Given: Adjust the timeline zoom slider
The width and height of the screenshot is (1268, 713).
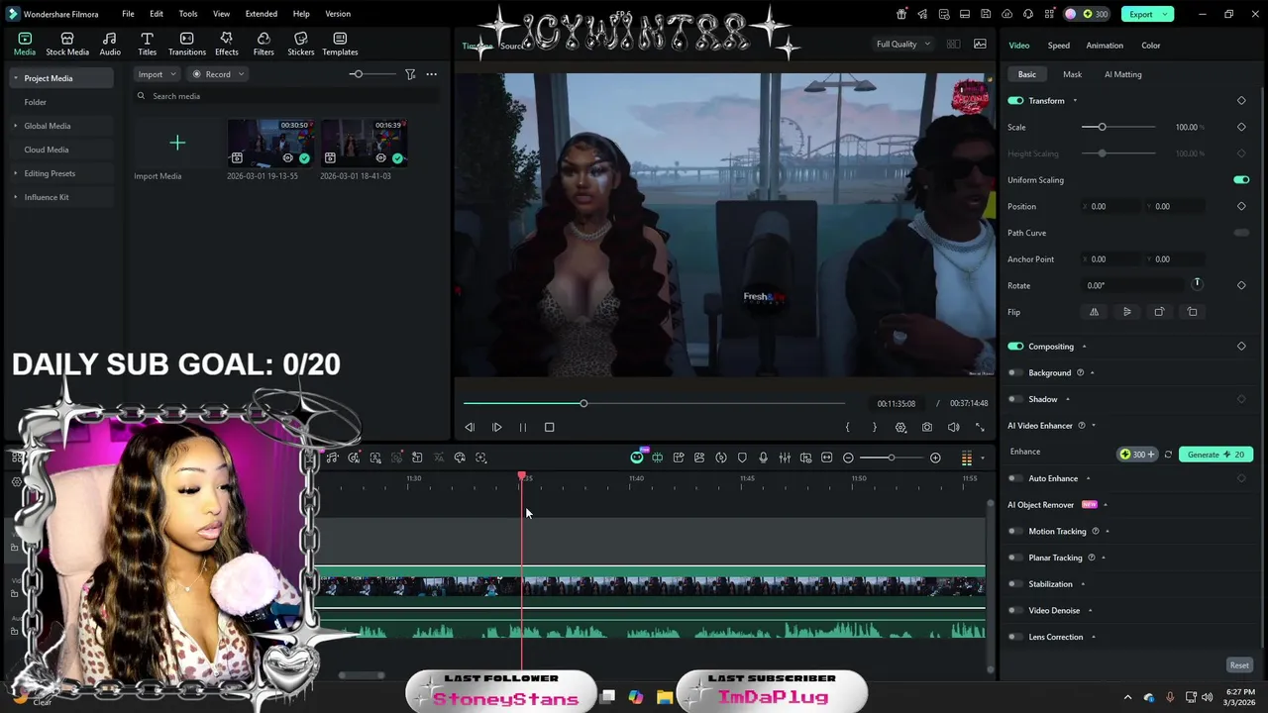Looking at the screenshot, I should (892, 458).
